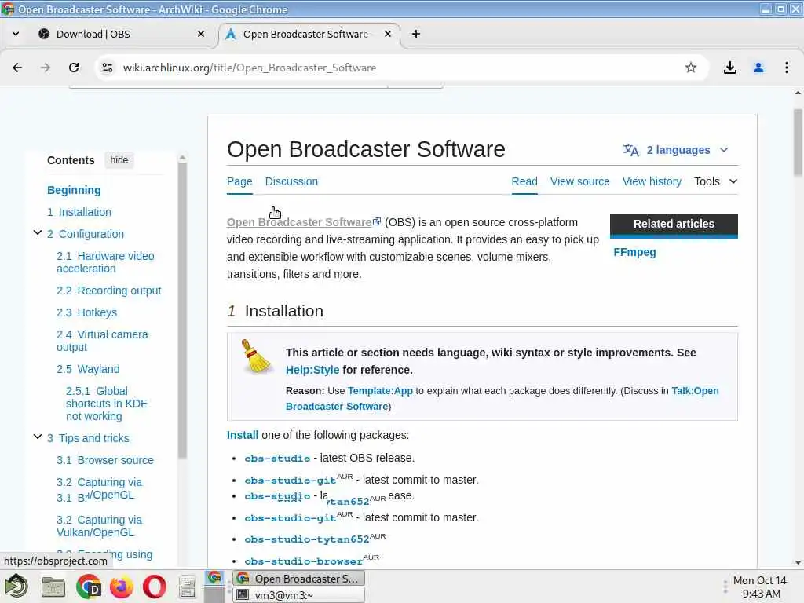The image size is (804, 603).
Task: Launch Firefox from the taskbar
Action: (122, 587)
